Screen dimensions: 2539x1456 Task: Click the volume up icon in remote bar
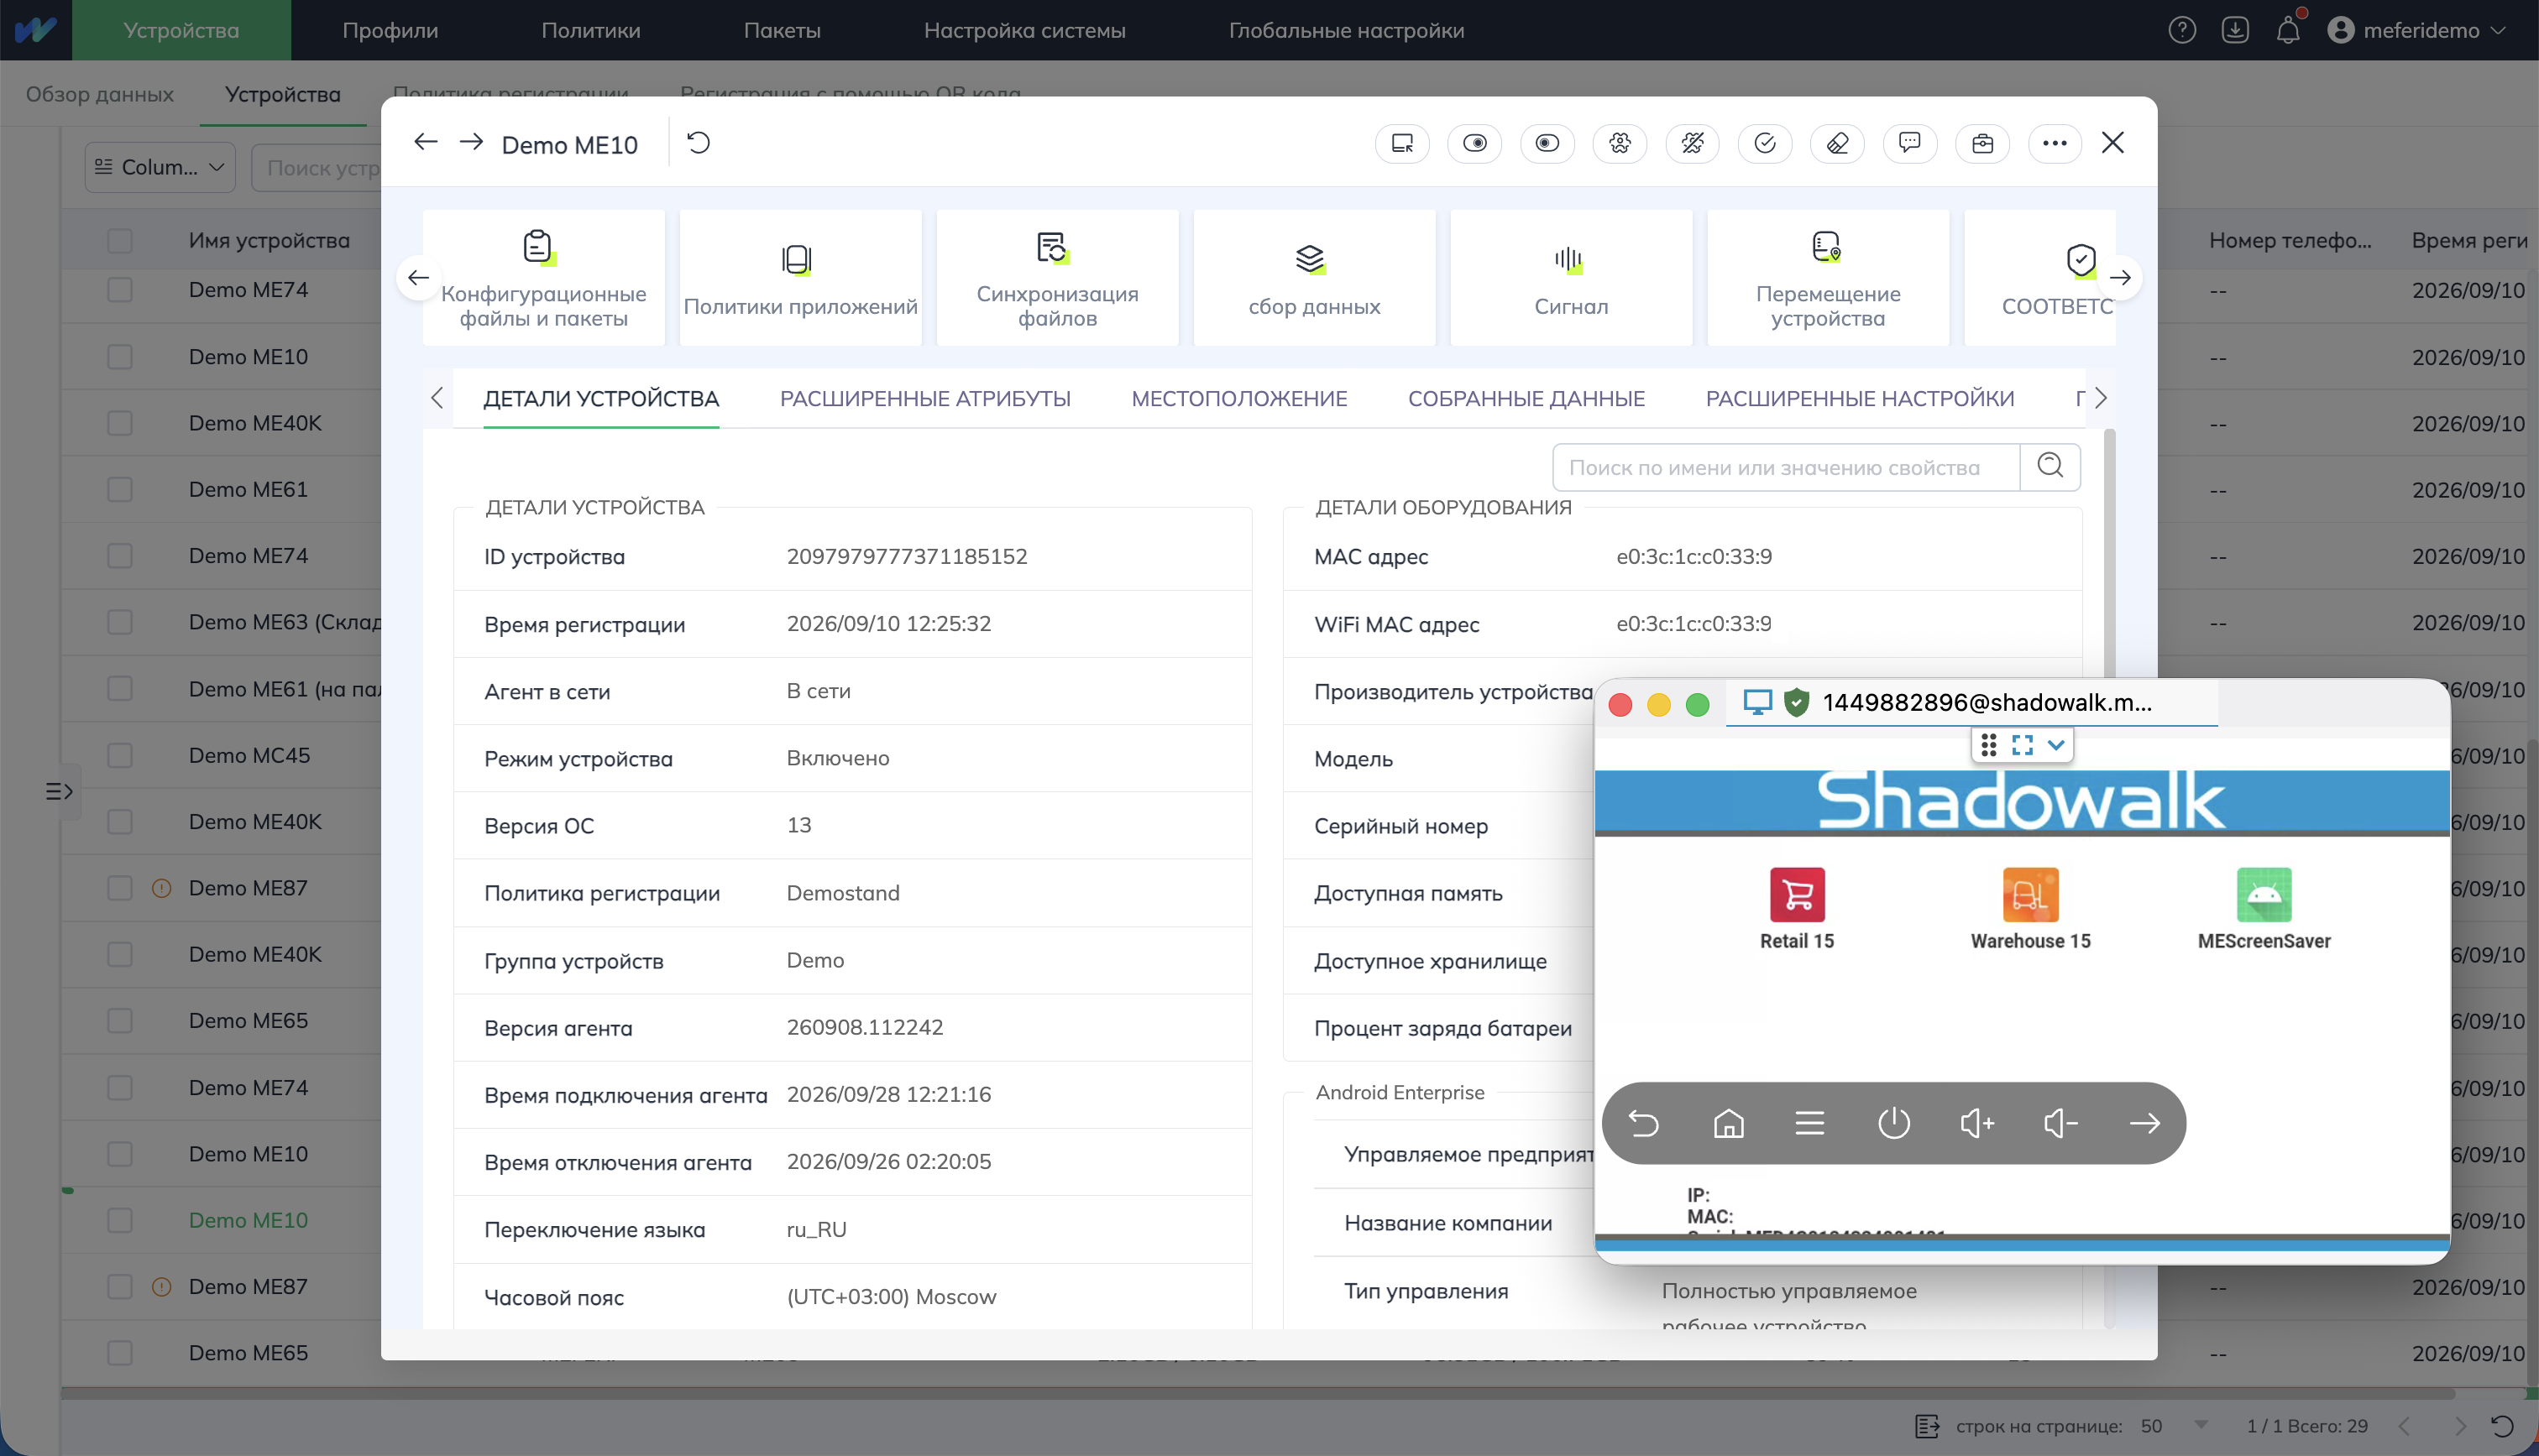tap(1976, 1123)
